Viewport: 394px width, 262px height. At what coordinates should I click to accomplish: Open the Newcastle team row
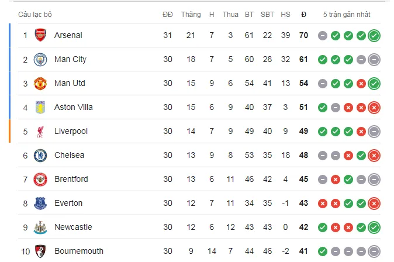point(73,227)
